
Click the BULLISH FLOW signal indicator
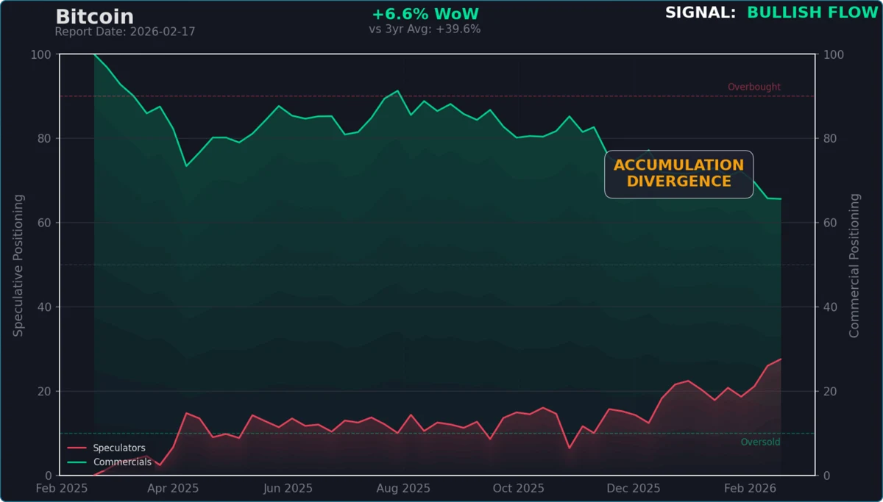(812, 12)
